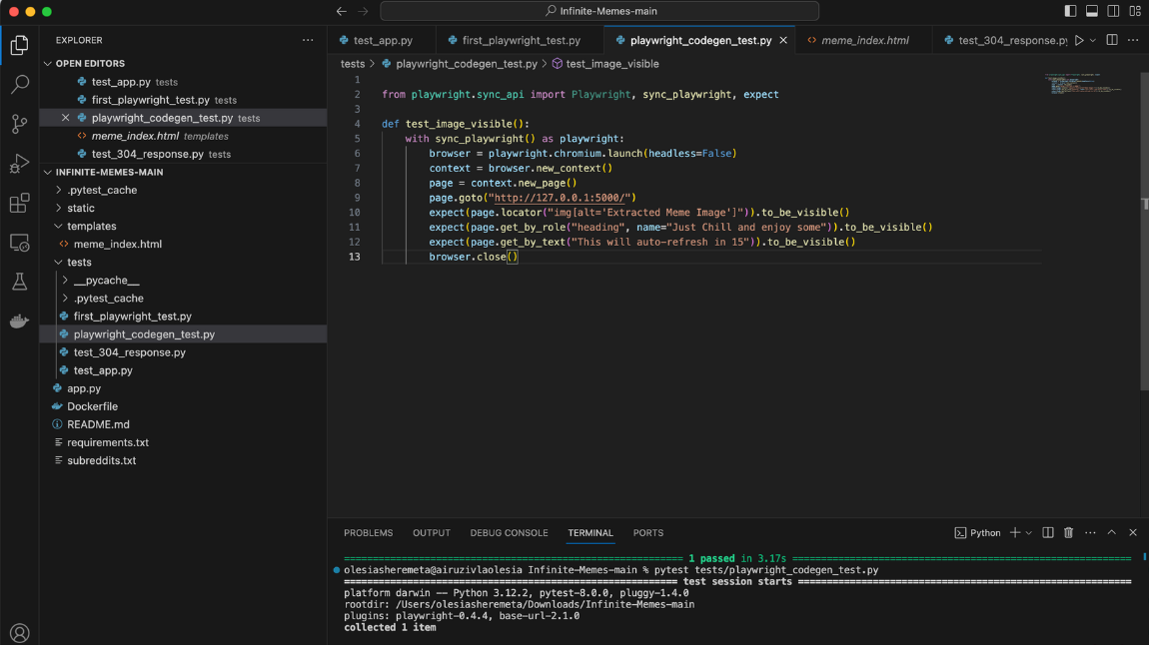Screen dimensions: 1149x649
Task: Open the Run and Debug panel
Action: [19, 164]
